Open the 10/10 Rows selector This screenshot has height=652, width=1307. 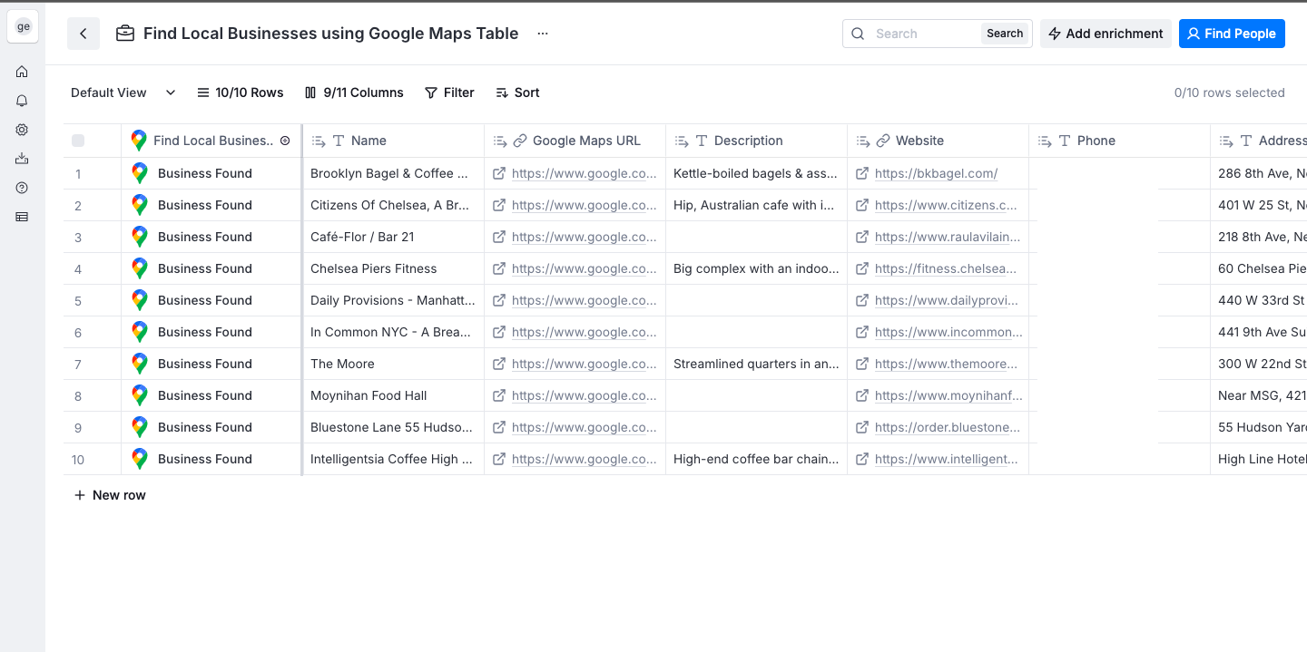click(x=241, y=92)
